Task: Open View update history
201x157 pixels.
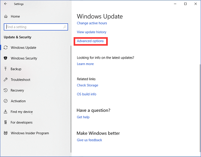Action: tap(91, 32)
